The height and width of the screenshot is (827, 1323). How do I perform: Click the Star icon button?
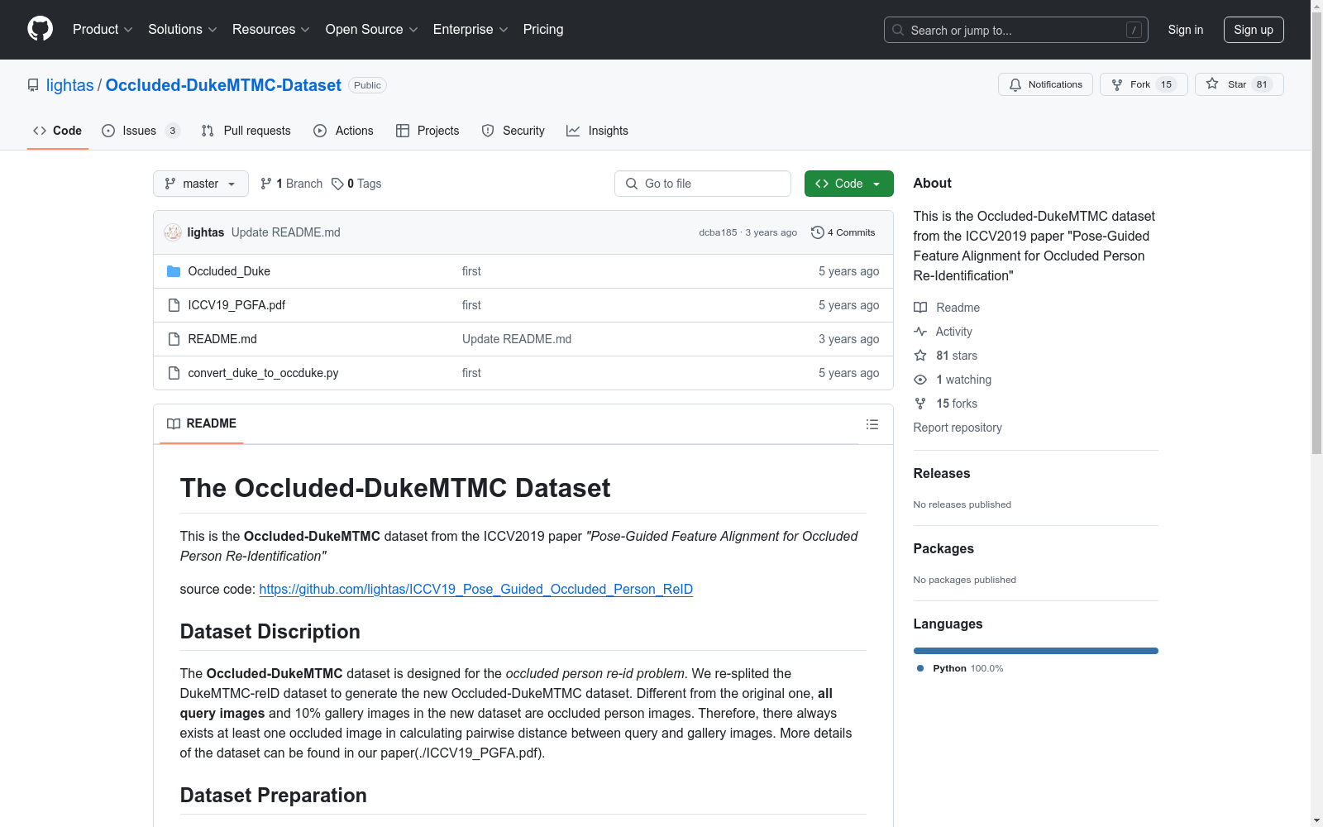point(1212,84)
